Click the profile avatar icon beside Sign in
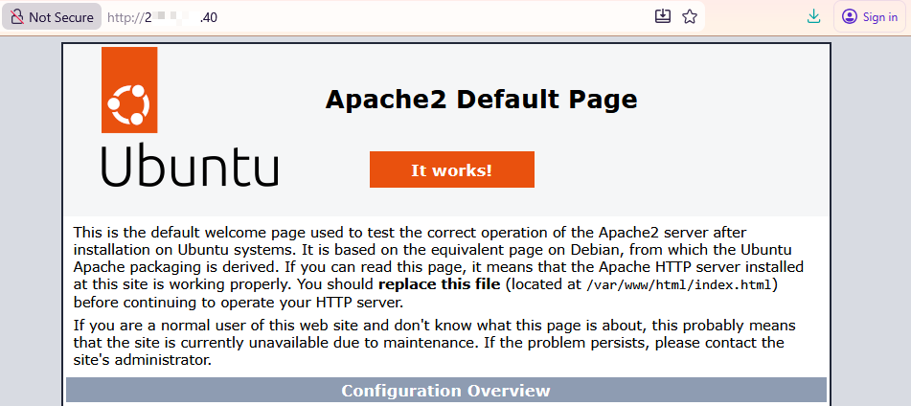This screenshot has height=406, width=911. [849, 17]
